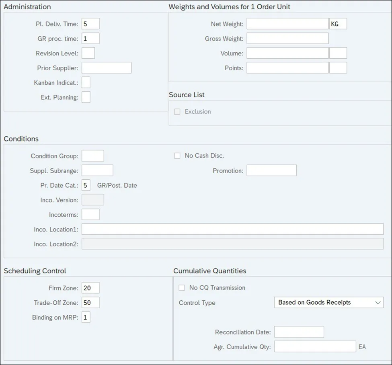
Task: Click the Trade-Off Zone input
Action: pyautogui.click(x=90, y=303)
